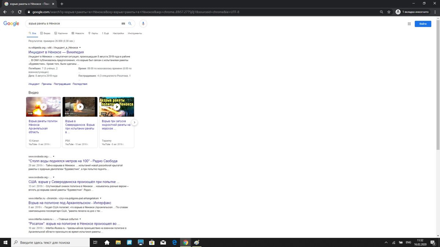Open Microsoft Store from the taskbar
Screen dimensions: 440x247
(151, 242)
